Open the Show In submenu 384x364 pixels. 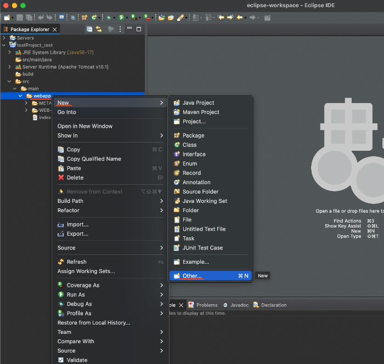click(x=110, y=135)
